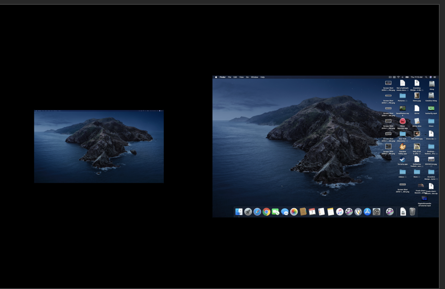Select ElgatoStreamDeckTutorial.mp4 file
This screenshot has width=445, height=289.
pyautogui.click(x=424, y=199)
